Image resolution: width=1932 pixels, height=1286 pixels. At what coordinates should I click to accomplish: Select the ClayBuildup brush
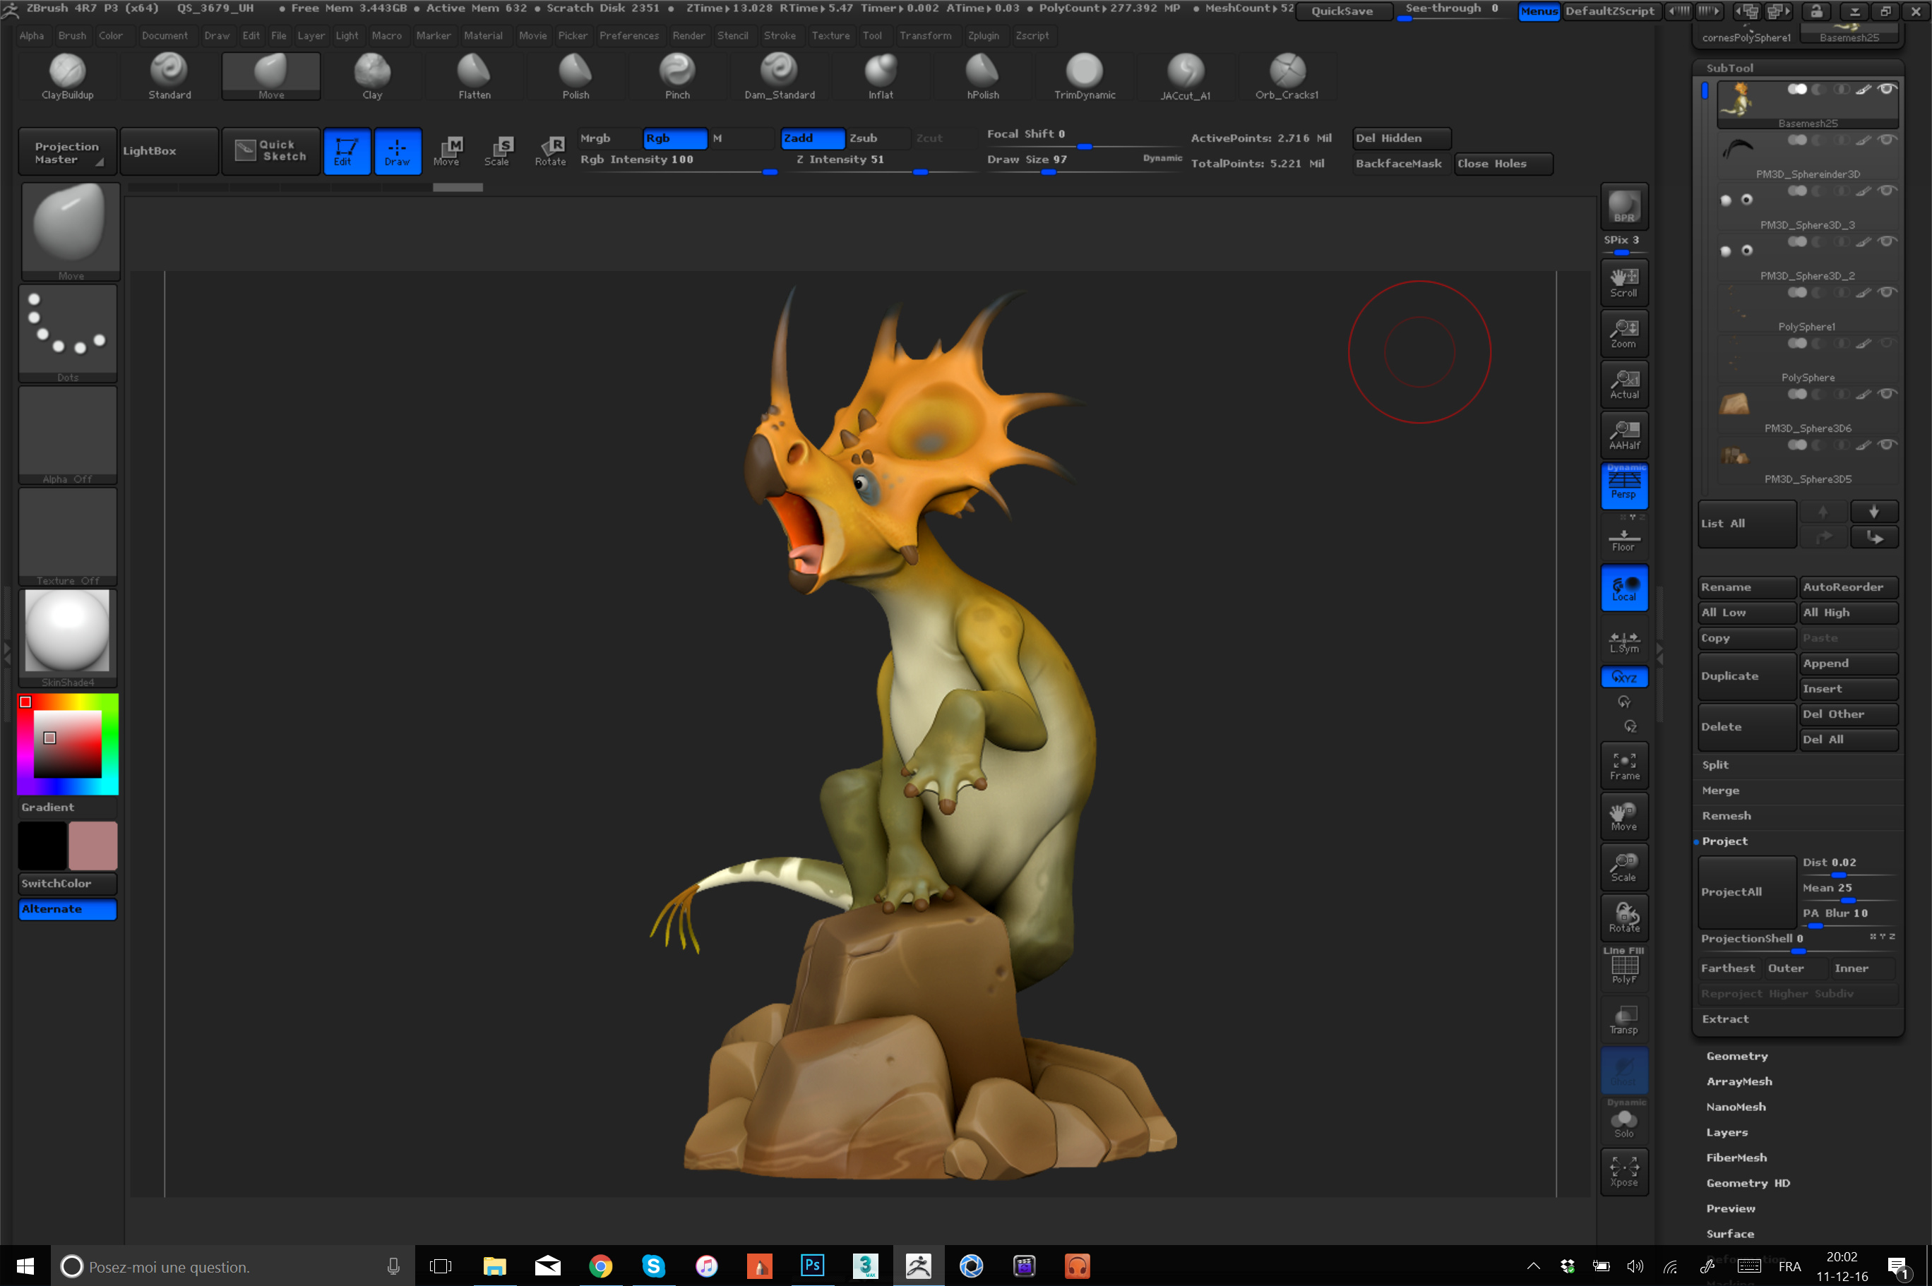[x=67, y=76]
